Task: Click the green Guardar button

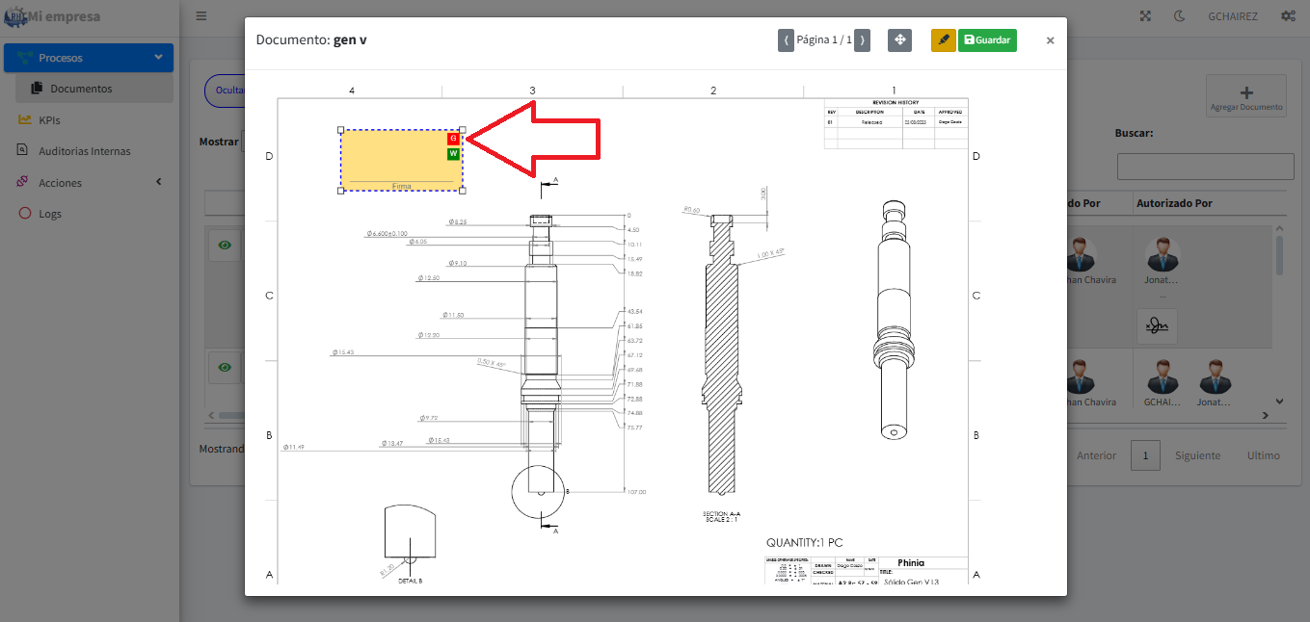Action: [x=987, y=40]
